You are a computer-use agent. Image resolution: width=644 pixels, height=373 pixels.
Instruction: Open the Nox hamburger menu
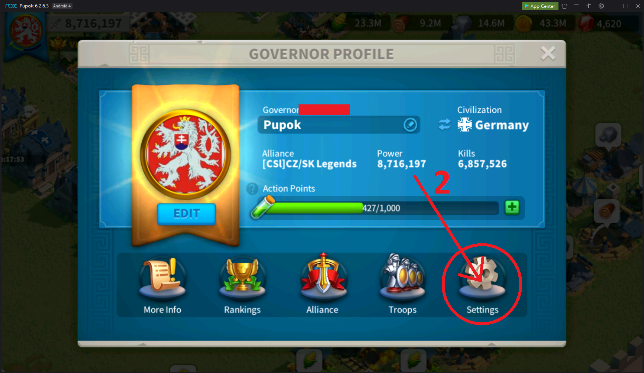(x=576, y=6)
